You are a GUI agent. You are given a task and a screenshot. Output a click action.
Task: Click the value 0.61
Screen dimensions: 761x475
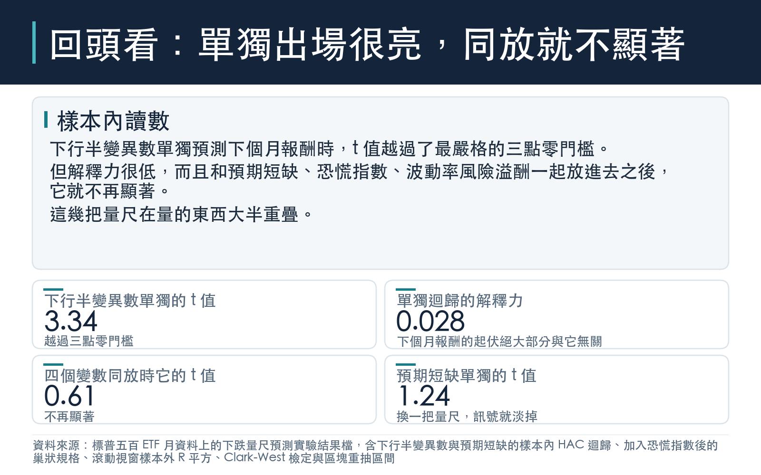69,396
